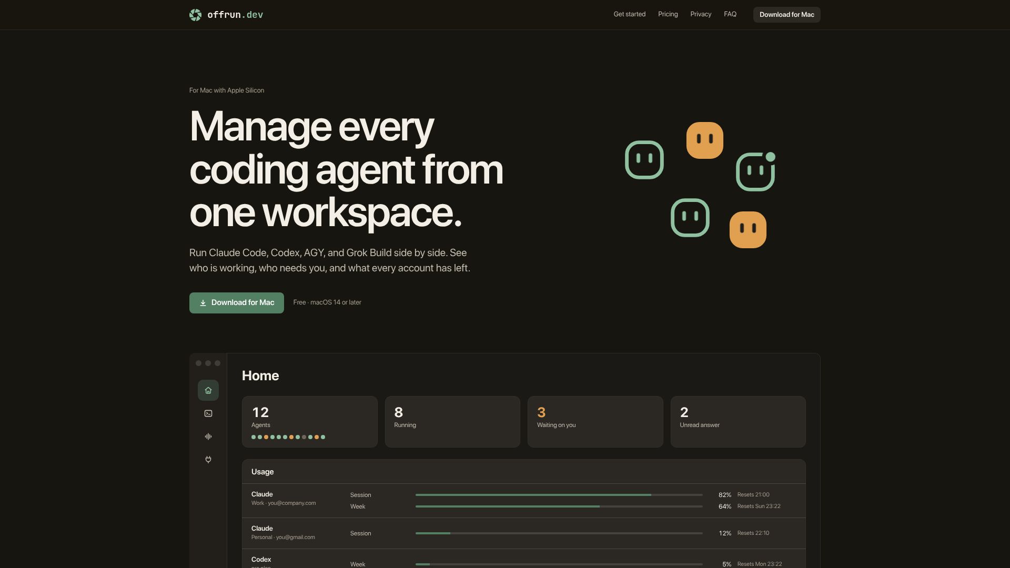Click the 8 Running stat card
The image size is (1010, 568).
pos(452,422)
